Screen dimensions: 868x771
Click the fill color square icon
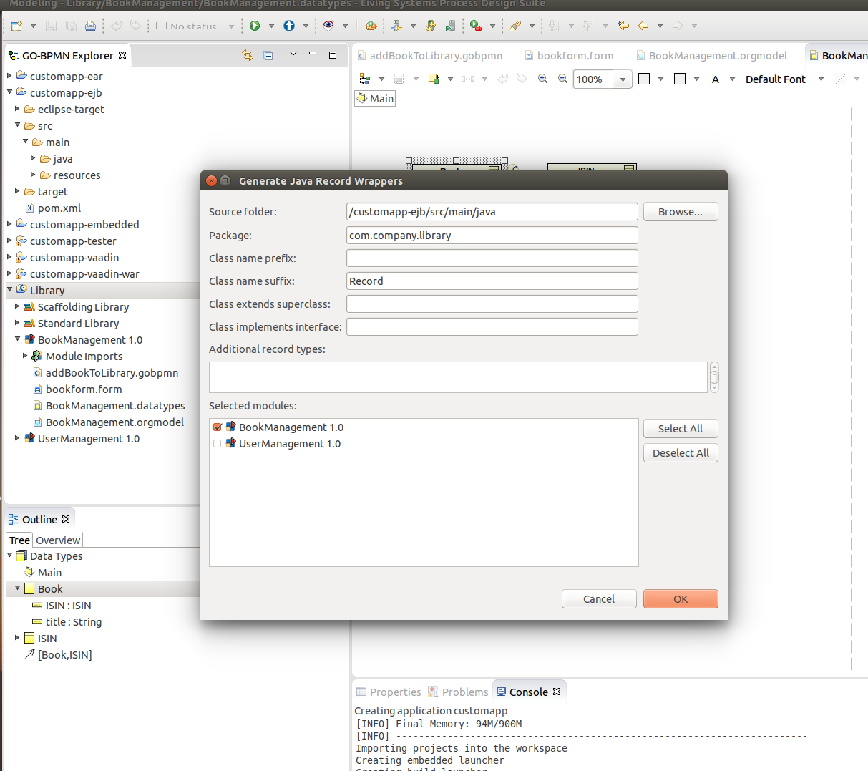pos(644,79)
